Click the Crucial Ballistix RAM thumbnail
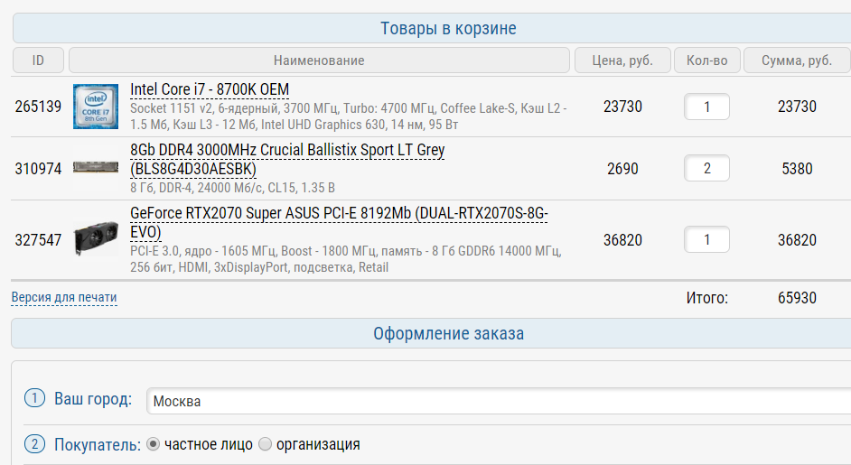 (x=96, y=168)
